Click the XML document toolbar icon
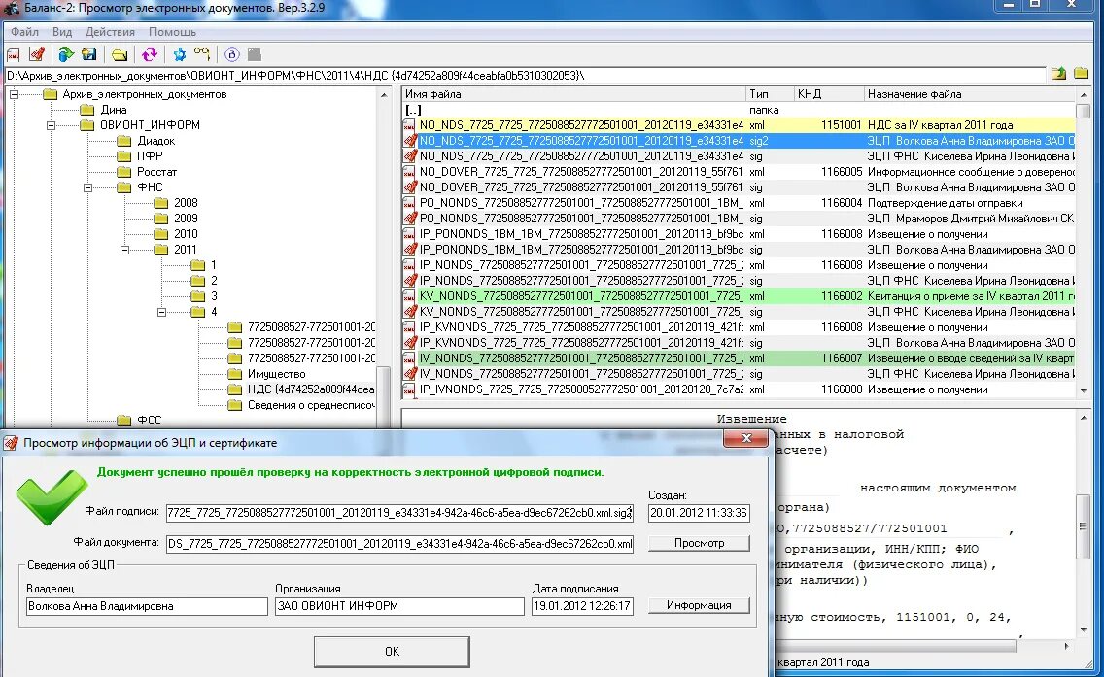Screen dimensions: 1104x677 coord(14,54)
